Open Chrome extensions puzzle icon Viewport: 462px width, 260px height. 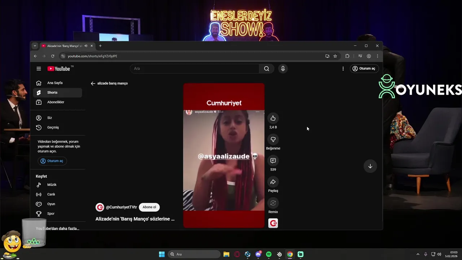pyautogui.click(x=347, y=56)
